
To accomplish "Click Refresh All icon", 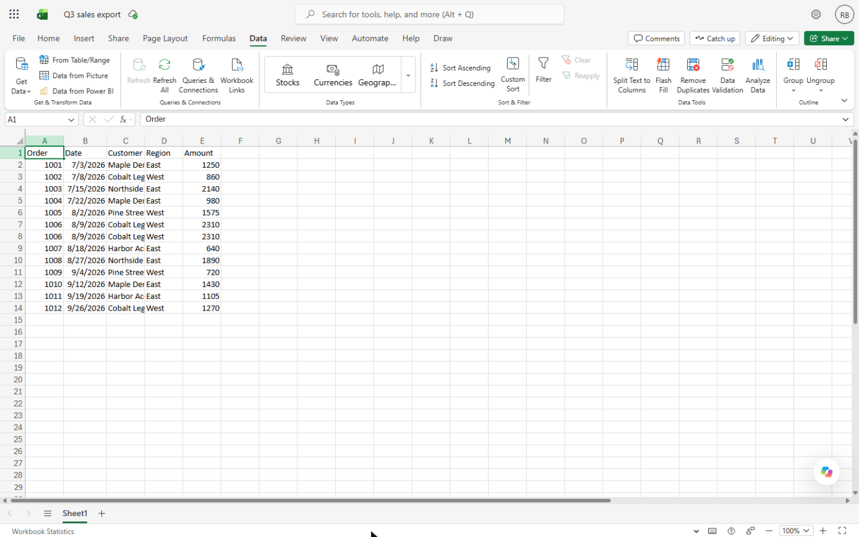I will tap(165, 75).
